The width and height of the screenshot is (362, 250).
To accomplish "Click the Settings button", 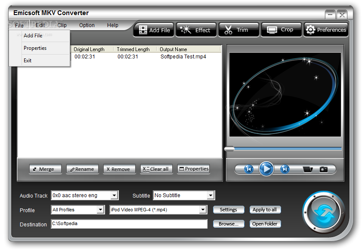I will (228, 210).
